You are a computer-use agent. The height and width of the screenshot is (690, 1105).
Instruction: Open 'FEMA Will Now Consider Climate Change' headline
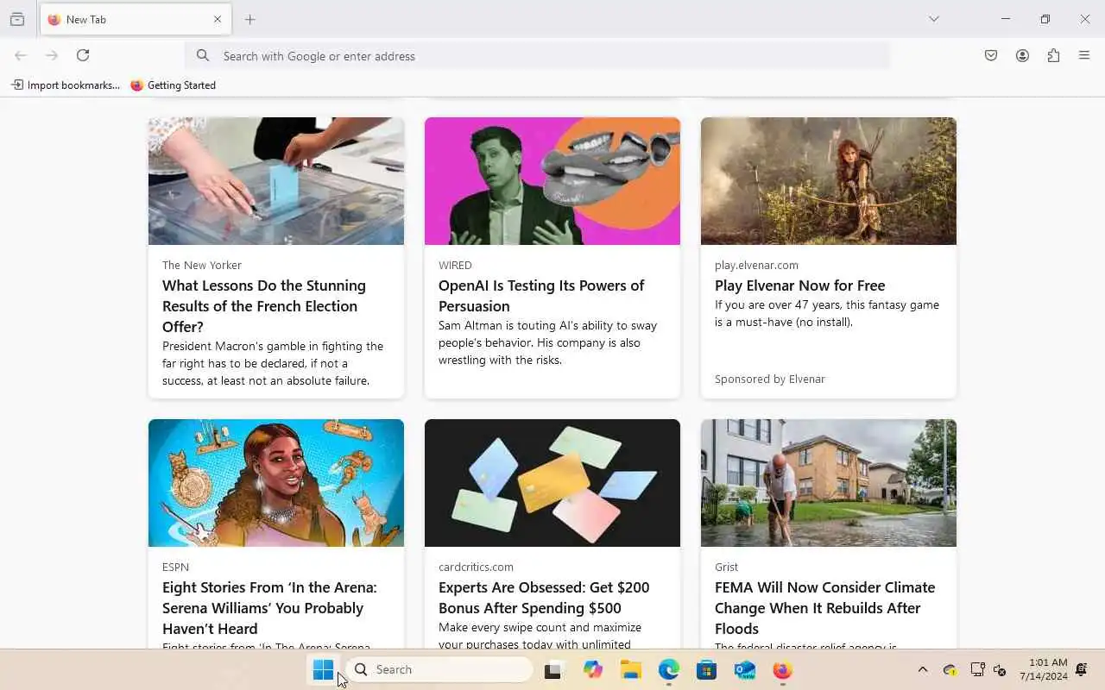(x=824, y=608)
